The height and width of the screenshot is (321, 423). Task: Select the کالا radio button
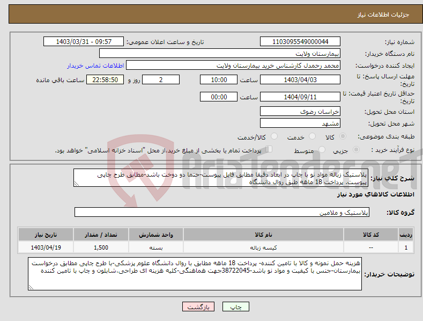coord(343,136)
